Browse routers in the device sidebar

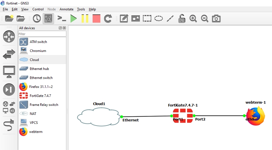coord(9,37)
